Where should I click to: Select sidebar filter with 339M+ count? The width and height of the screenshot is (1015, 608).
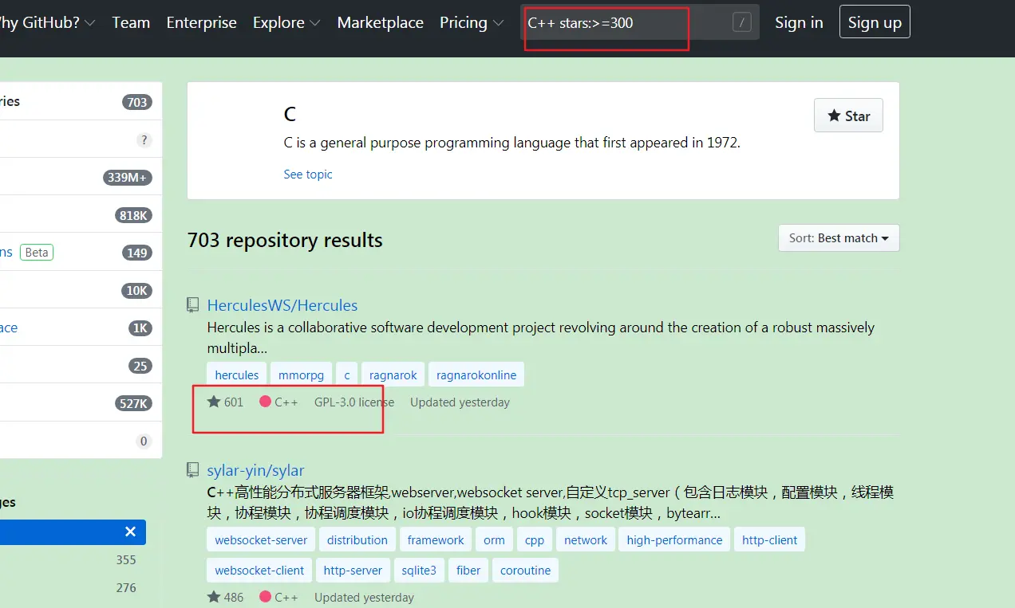[80, 177]
